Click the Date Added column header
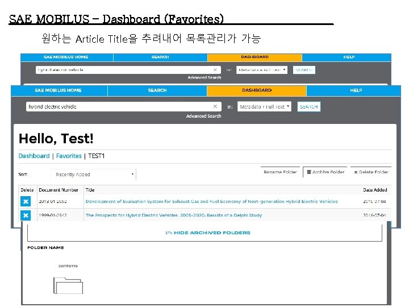Viewport: 409px width, 307px height. [375, 190]
